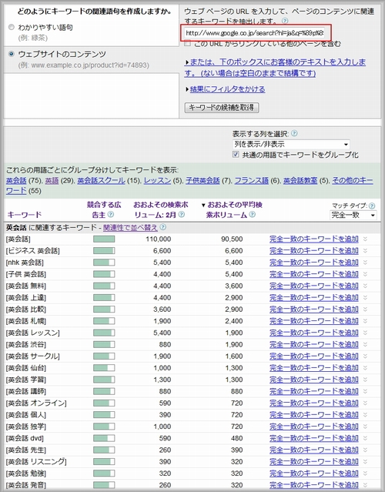385x492 pixels.
Task: Open the 完全一致 match type dropdown
Action: (353, 216)
